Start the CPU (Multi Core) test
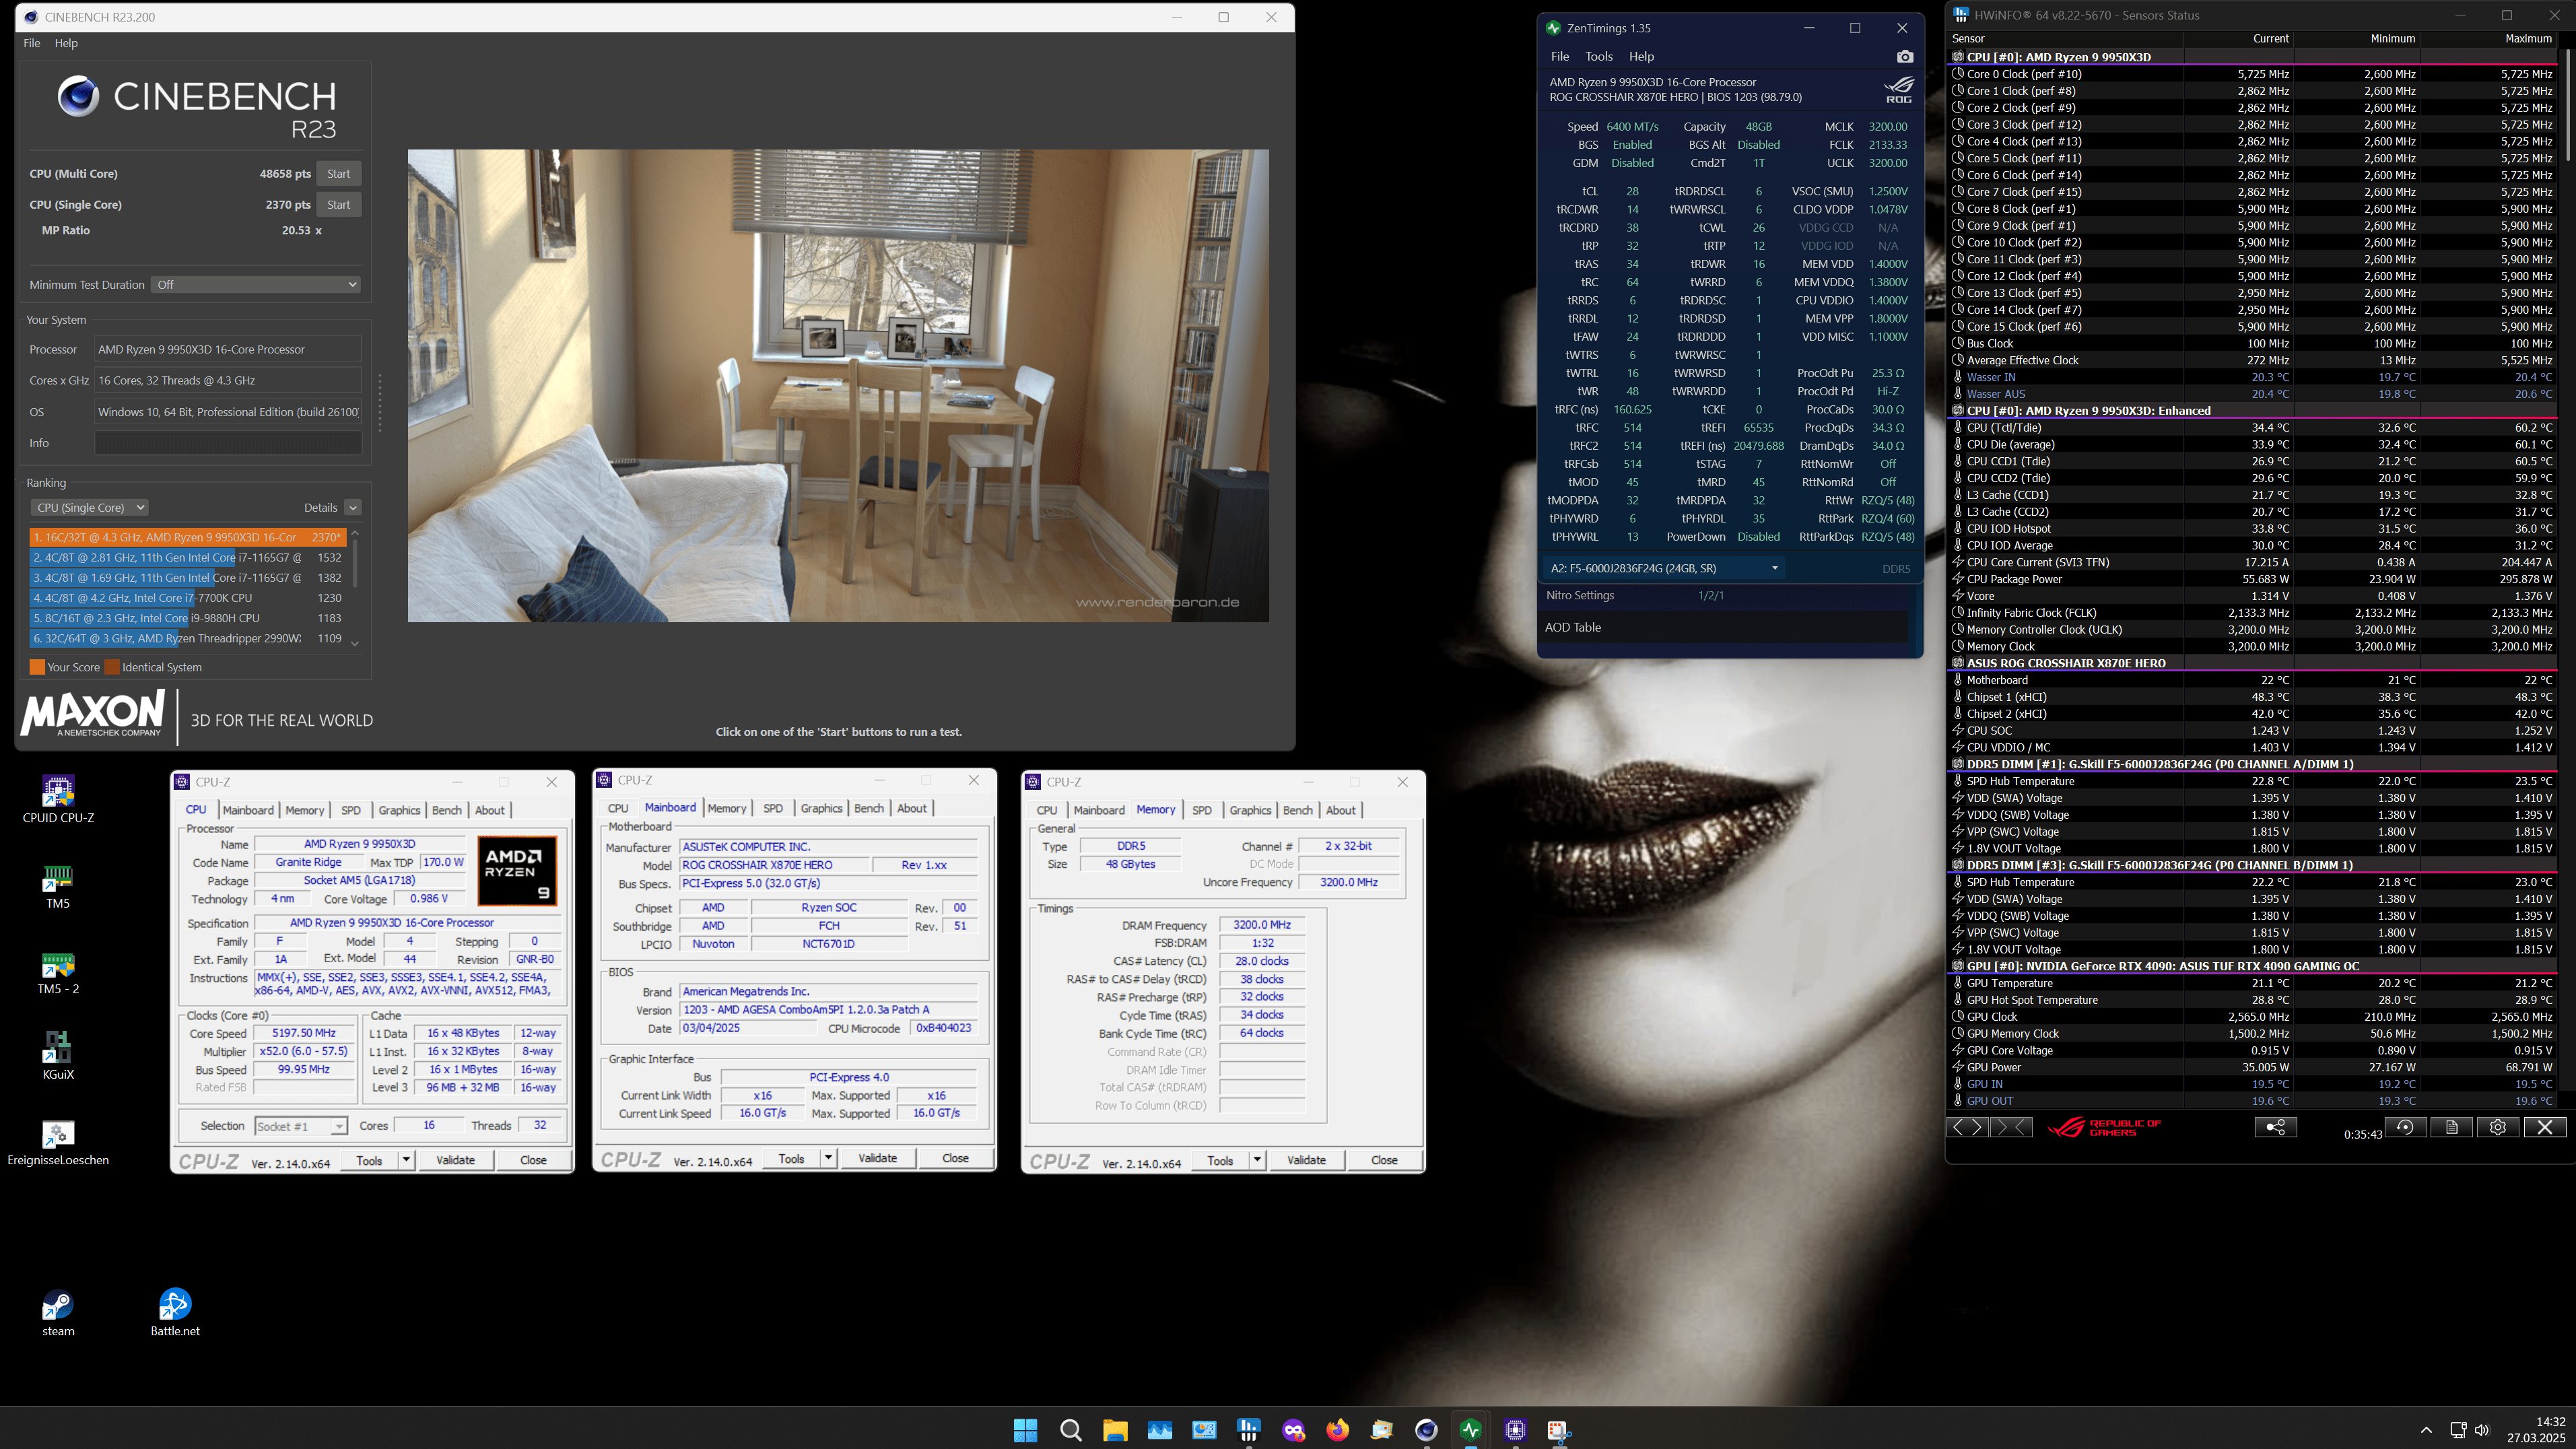This screenshot has height=1449, width=2576. pos(339,174)
